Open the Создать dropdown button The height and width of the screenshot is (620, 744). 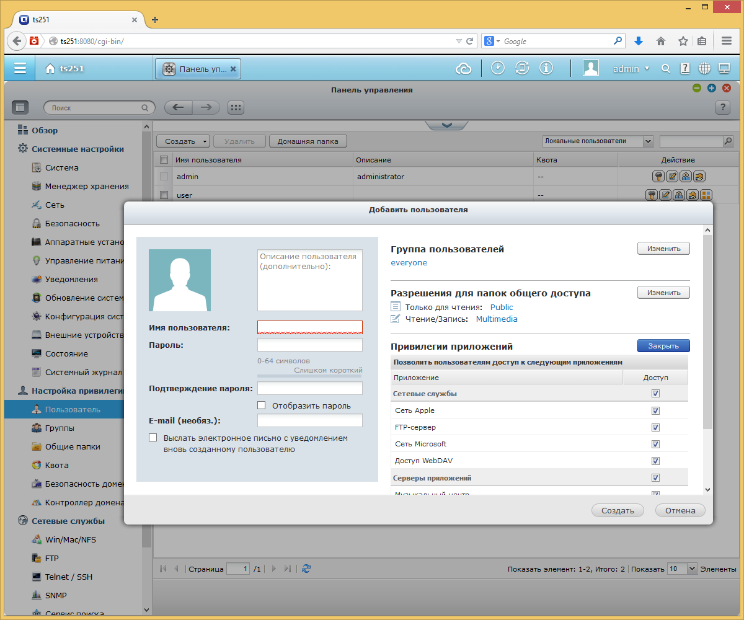183,141
